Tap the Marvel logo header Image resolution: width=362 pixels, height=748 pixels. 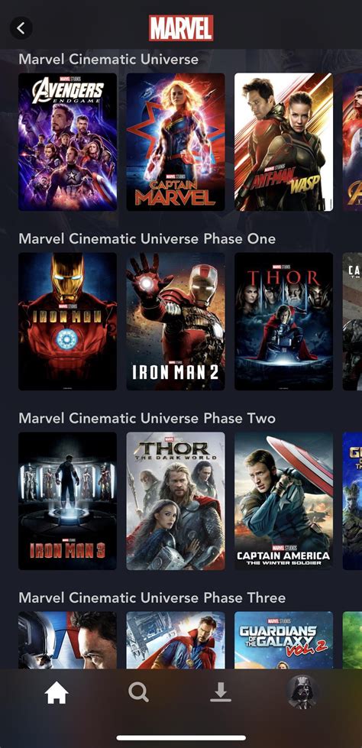pyautogui.click(x=181, y=28)
